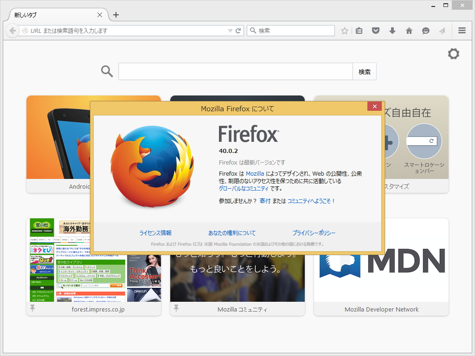This screenshot has height=356, width=475.
Task: Open the Downloads panel arrow icon
Action: pos(392,31)
